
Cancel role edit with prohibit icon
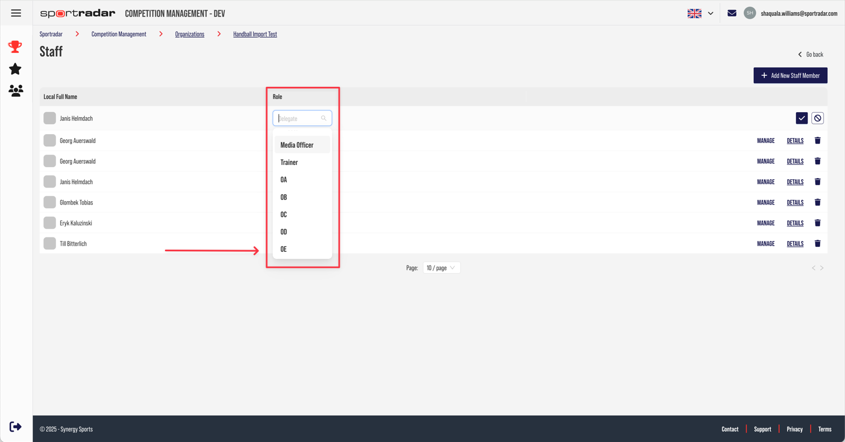click(818, 118)
